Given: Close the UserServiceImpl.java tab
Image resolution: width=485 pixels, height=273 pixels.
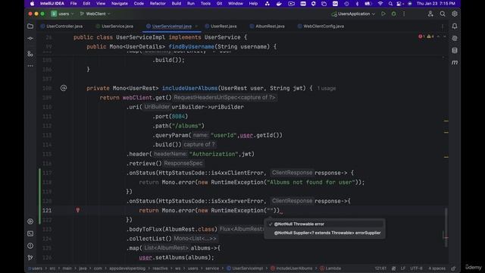Looking at the screenshot, I should tap(196, 27).
